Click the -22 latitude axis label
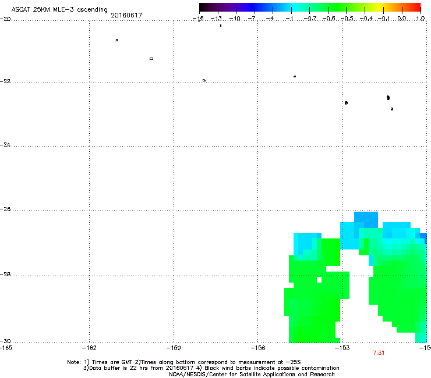Screen dimensions: 431x378 tap(5, 81)
